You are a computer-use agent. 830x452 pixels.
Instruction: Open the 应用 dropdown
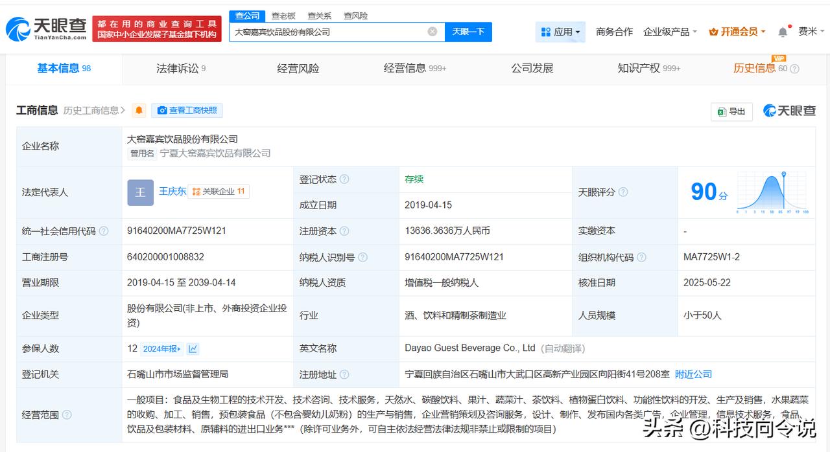(x=561, y=32)
